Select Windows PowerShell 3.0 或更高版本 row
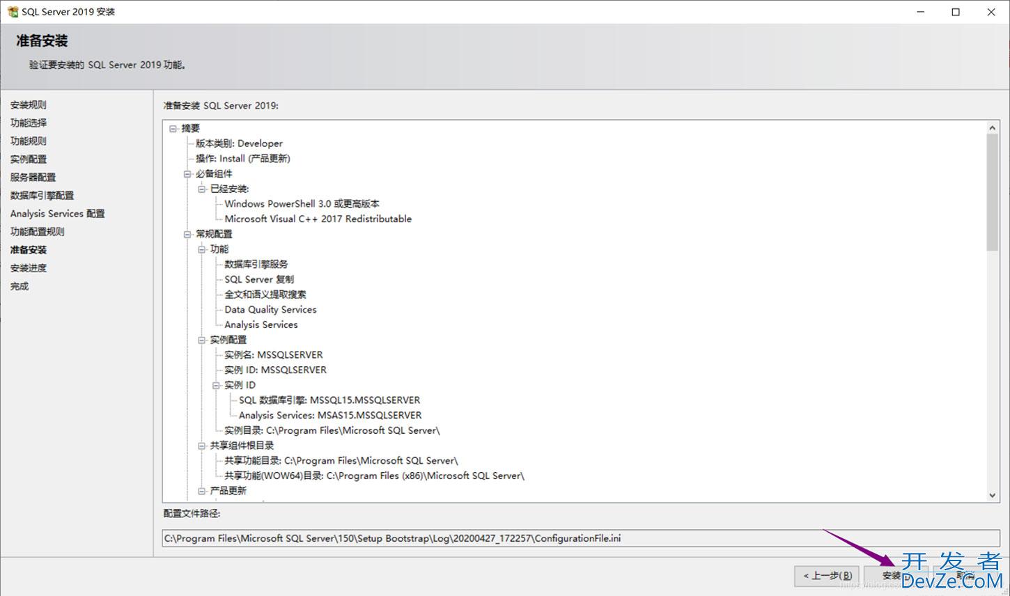The width and height of the screenshot is (1010, 596). point(302,204)
